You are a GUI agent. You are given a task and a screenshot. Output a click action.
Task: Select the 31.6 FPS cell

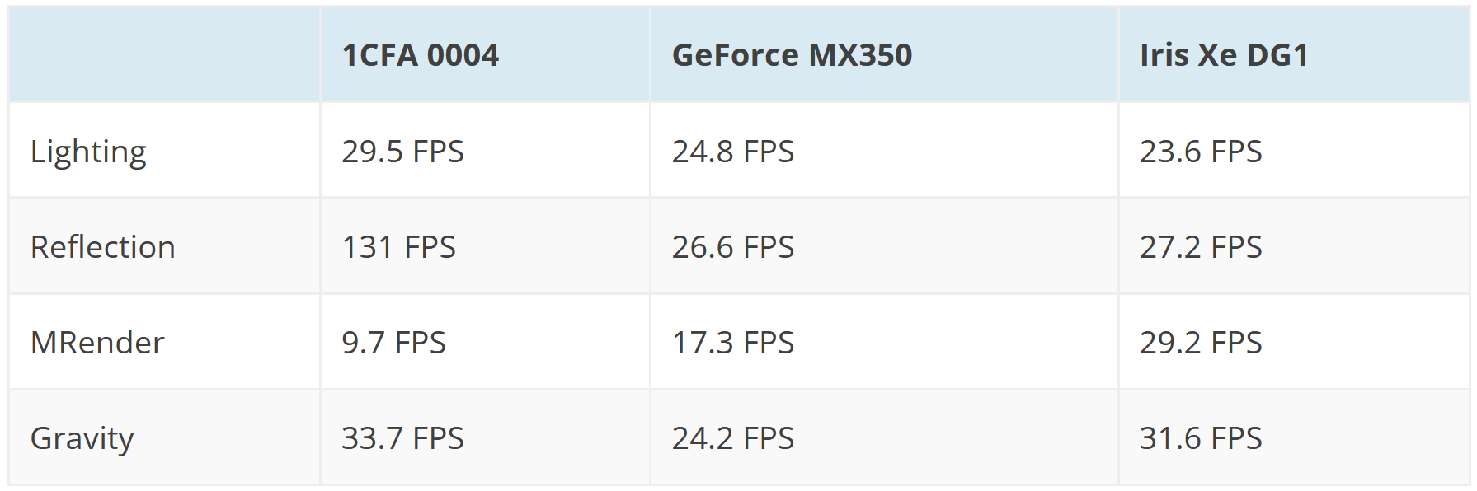[x=1201, y=438]
